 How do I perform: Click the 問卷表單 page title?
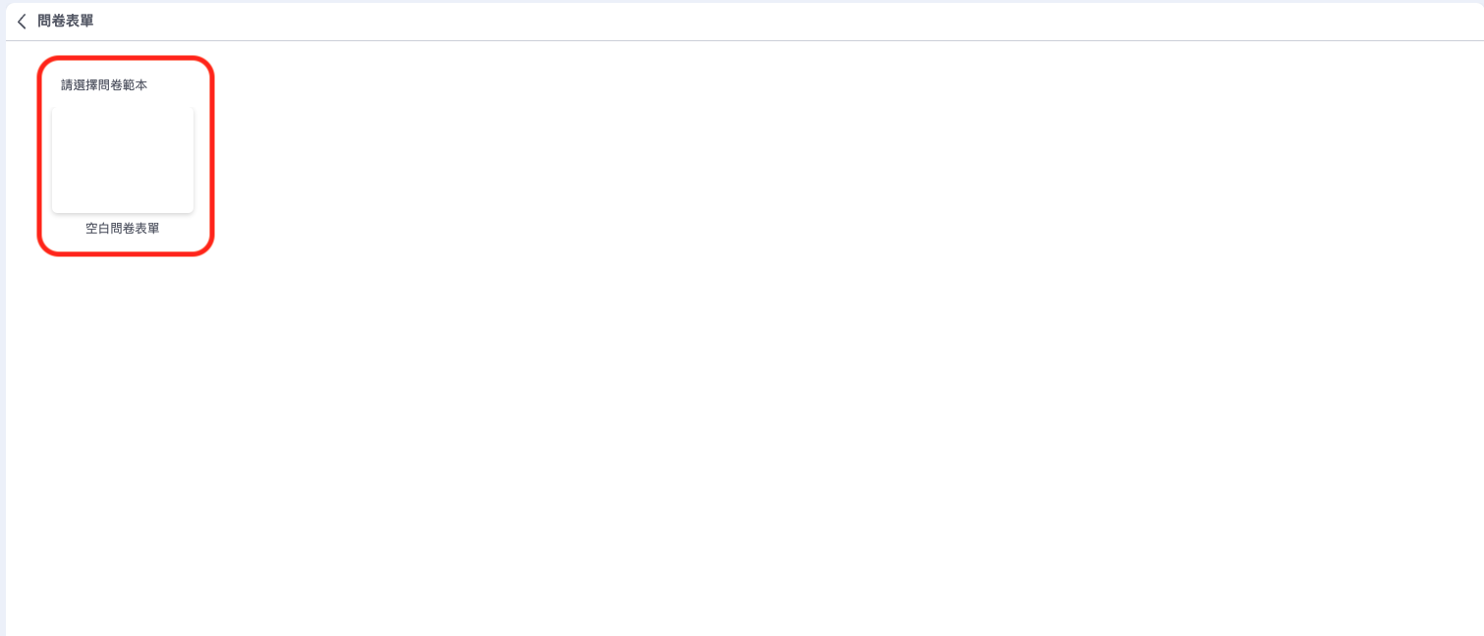(x=66, y=22)
